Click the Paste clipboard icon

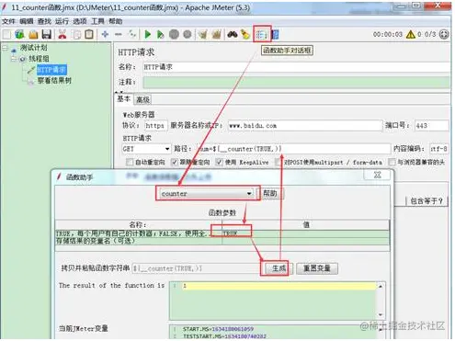click(89, 34)
